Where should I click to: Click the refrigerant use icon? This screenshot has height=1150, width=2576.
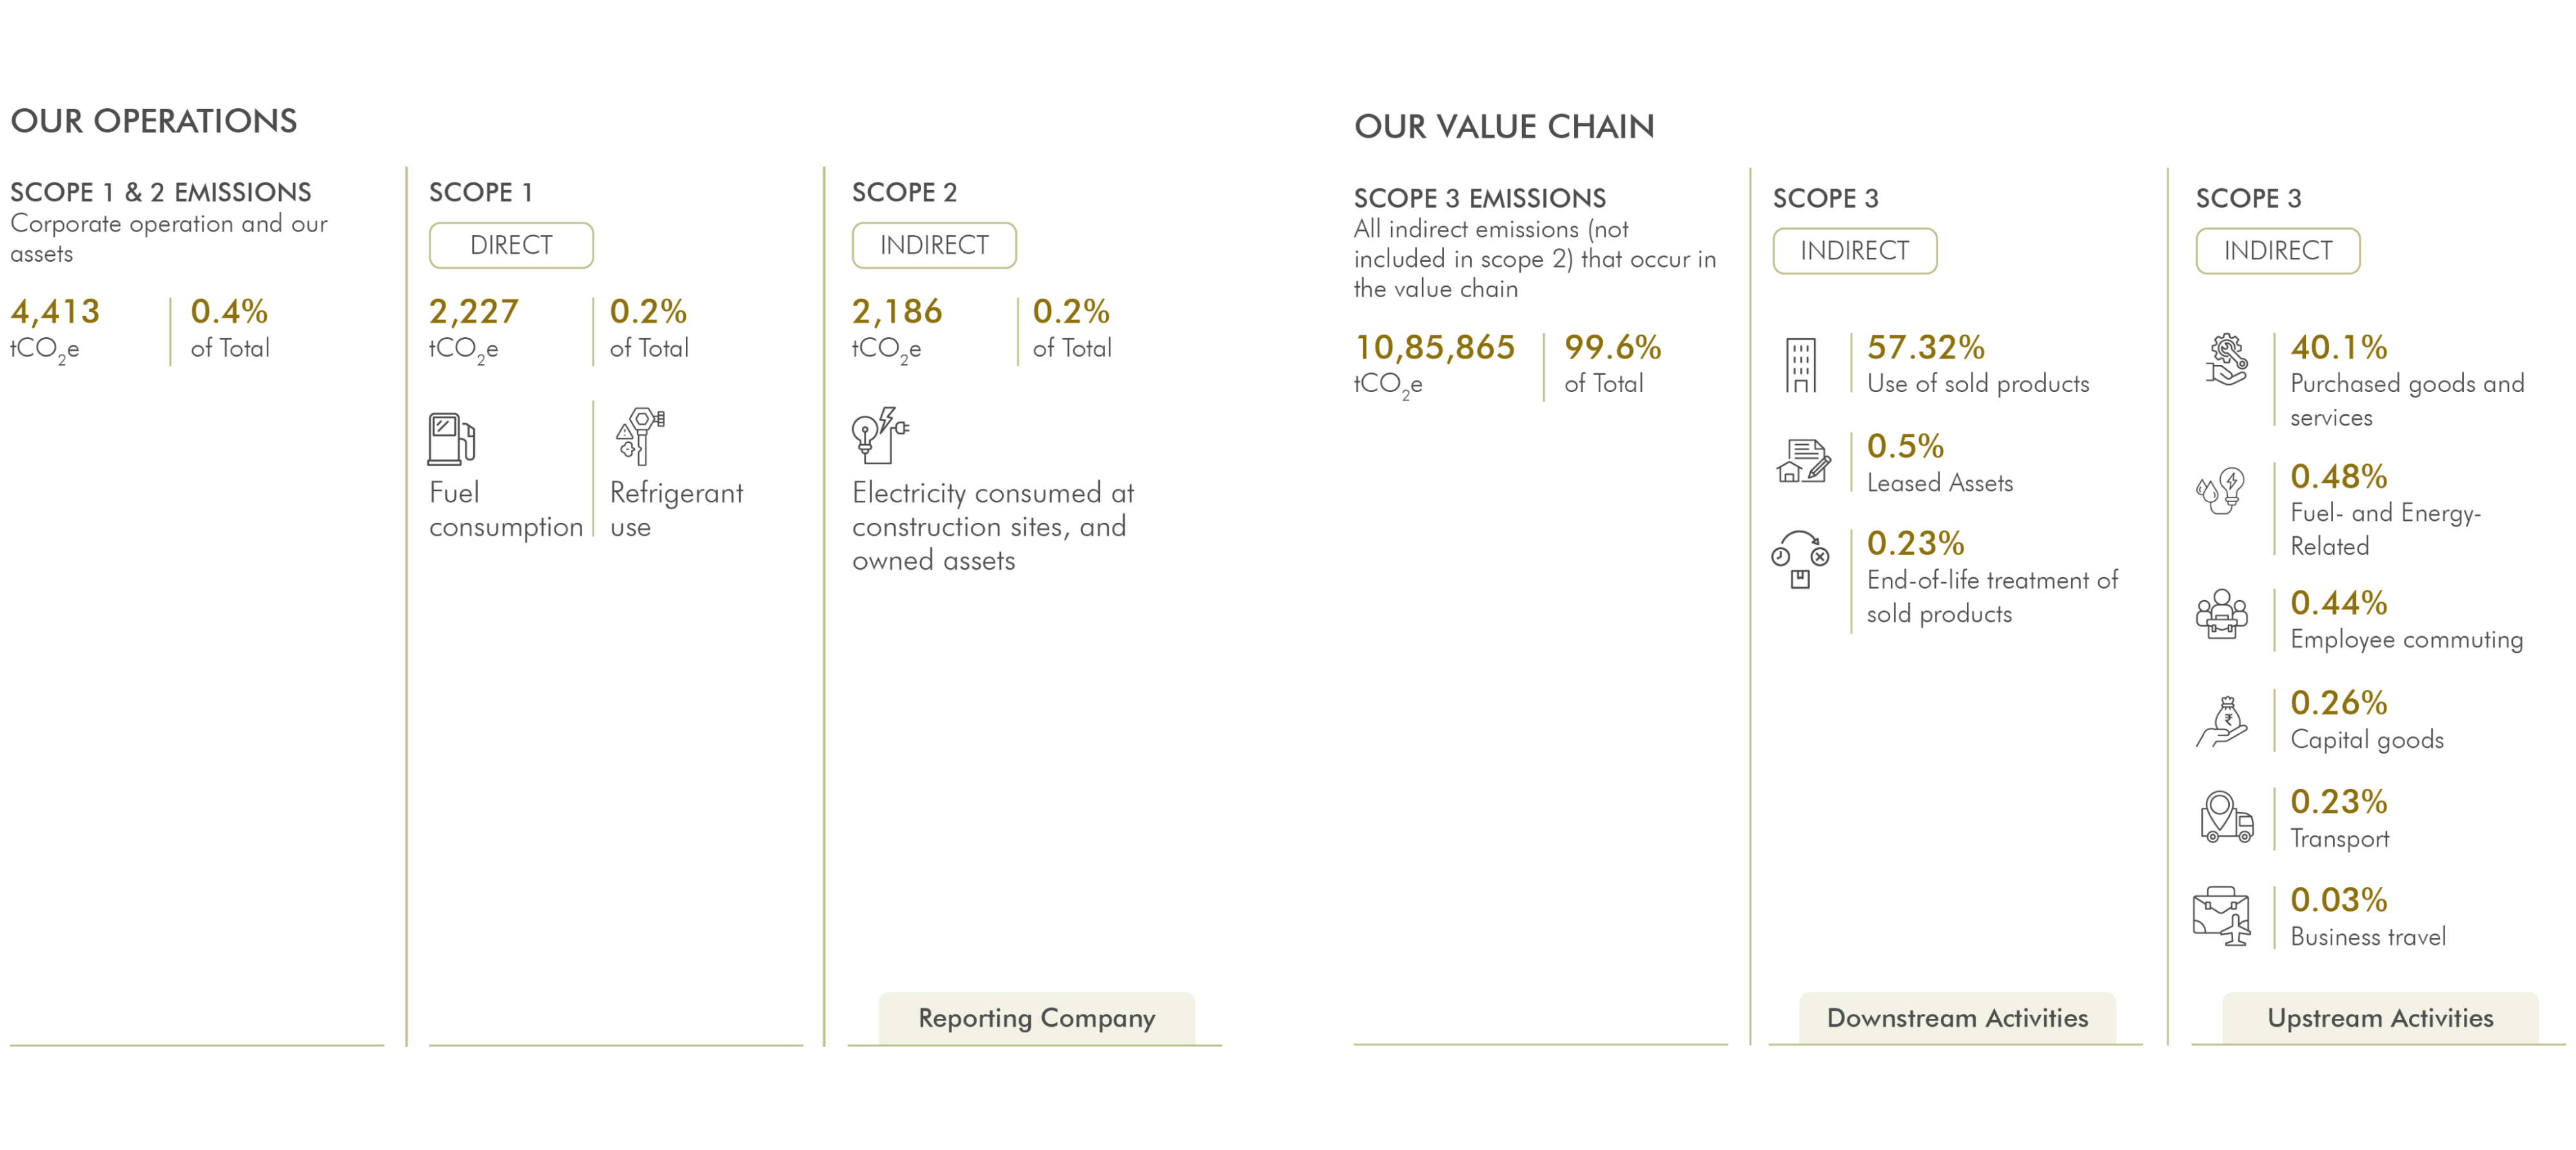point(640,436)
